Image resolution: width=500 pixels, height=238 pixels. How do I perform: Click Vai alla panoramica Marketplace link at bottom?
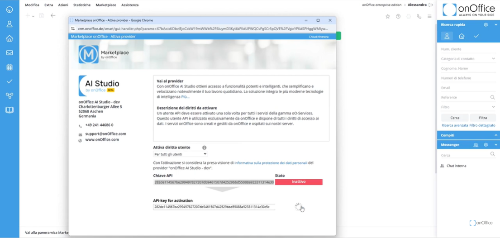point(47,233)
